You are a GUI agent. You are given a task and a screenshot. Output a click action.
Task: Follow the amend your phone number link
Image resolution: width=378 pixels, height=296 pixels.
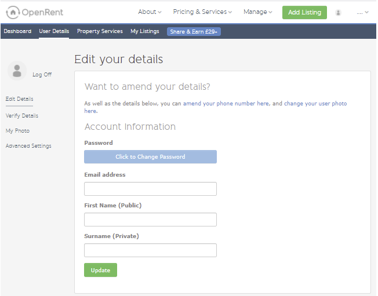click(x=226, y=104)
